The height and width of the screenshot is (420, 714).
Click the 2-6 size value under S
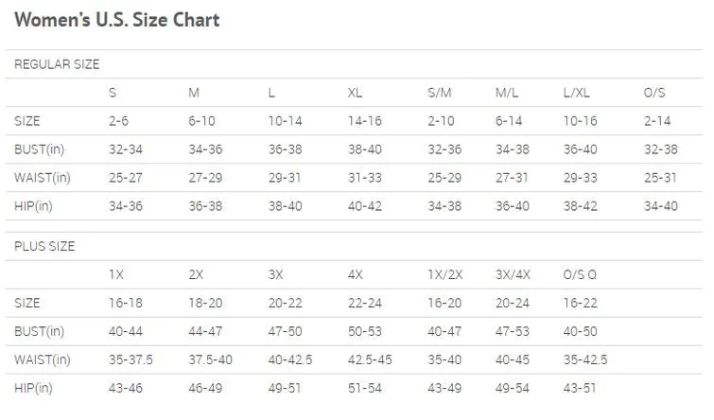coord(118,121)
